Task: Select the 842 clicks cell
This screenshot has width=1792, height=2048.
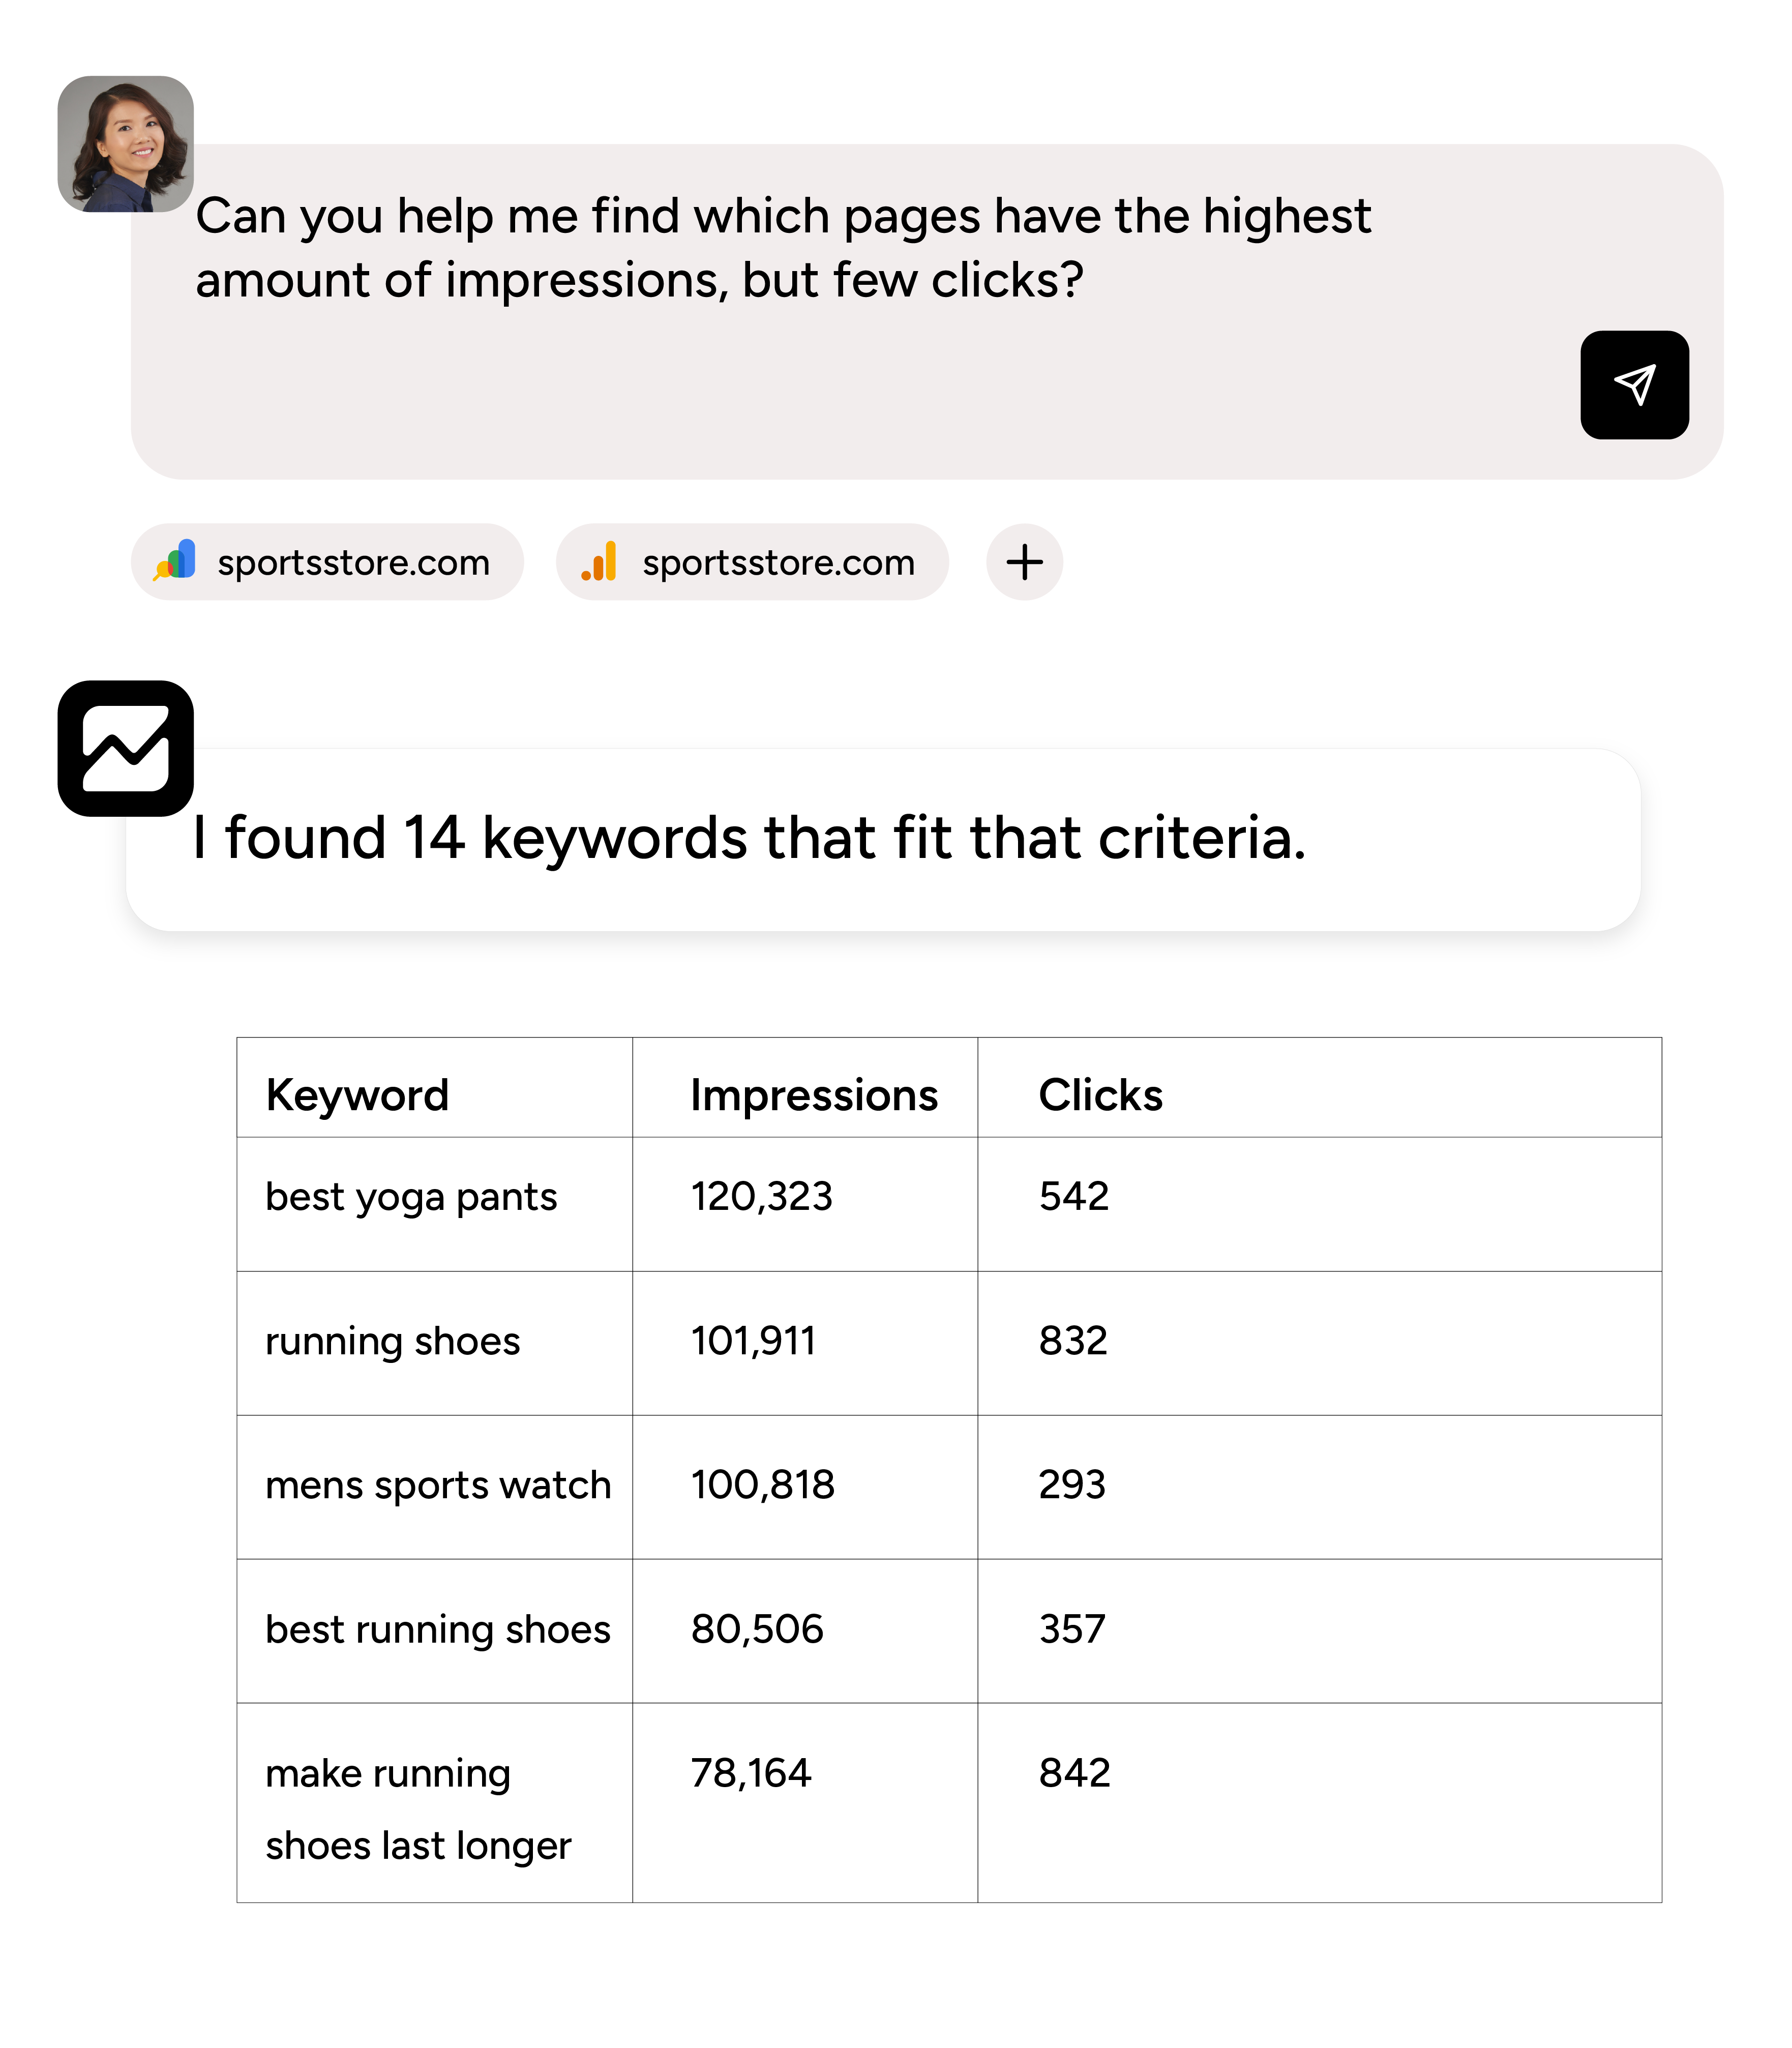Action: point(1074,1773)
